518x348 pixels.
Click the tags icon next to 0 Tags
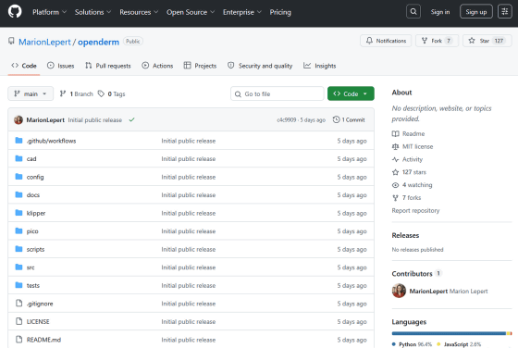coord(101,93)
